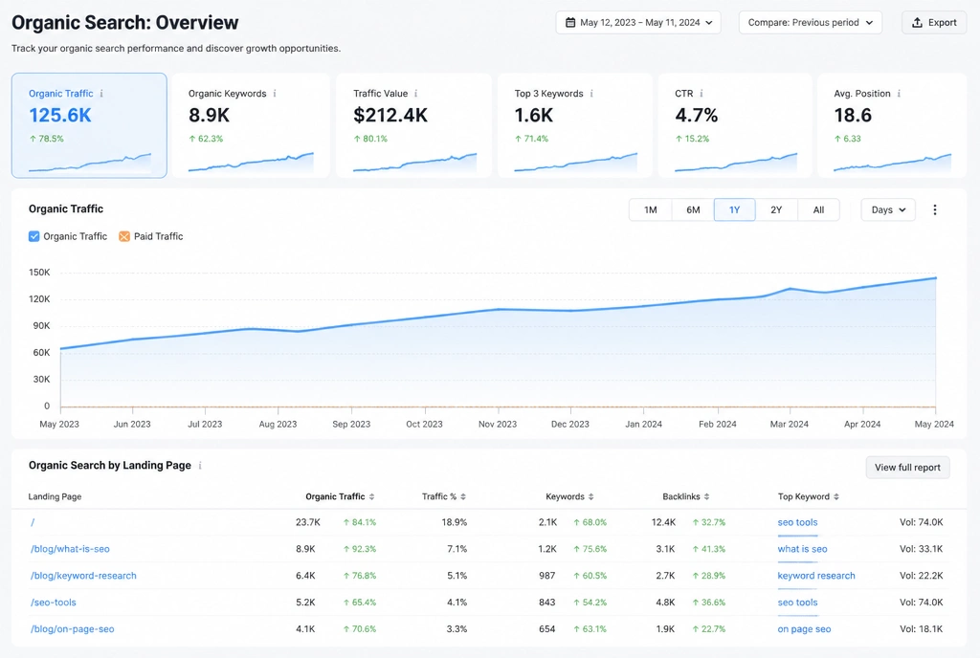
Task: Sort by Organic Traffic column arrows
Action: click(x=372, y=497)
